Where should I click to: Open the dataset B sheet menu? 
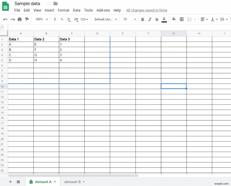pyautogui.click(x=84, y=182)
